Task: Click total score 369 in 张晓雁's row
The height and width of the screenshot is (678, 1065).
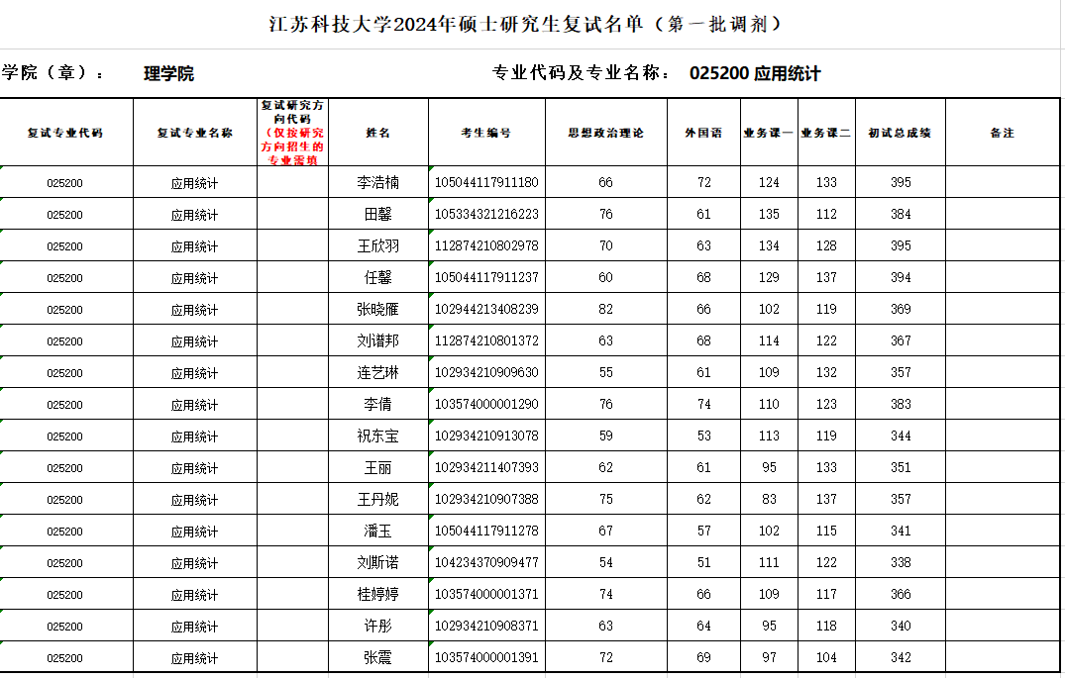Action: 901,310
